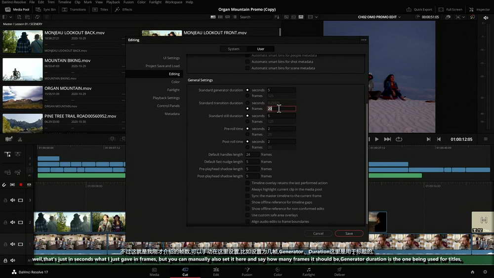Switch to the Deliver page

[339, 272]
